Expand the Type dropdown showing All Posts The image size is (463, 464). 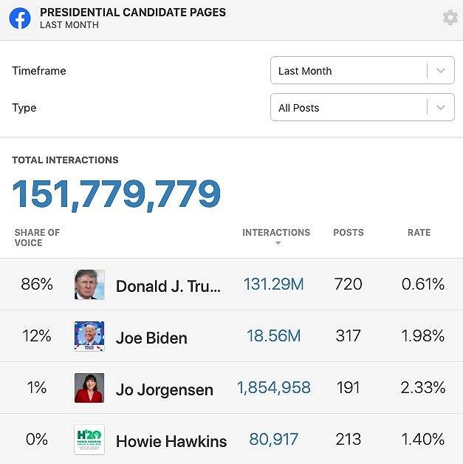point(362,108)
